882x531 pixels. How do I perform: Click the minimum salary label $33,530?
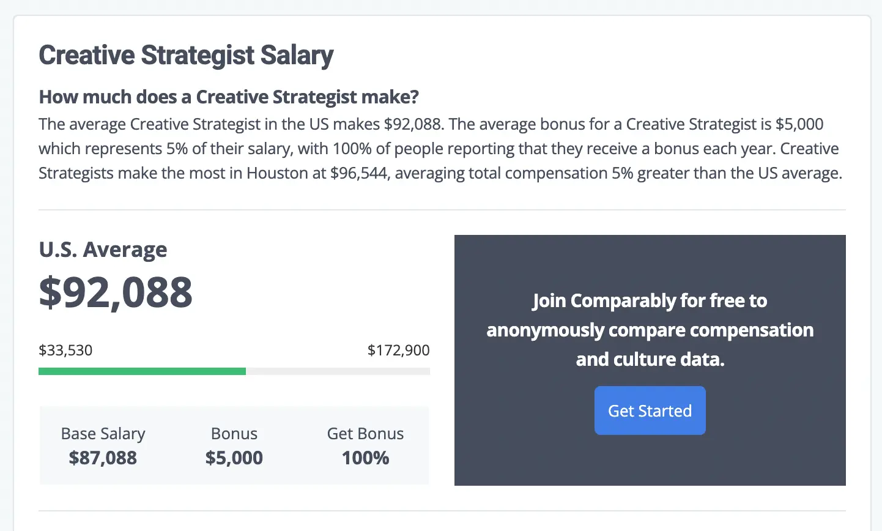pos(65,350)
